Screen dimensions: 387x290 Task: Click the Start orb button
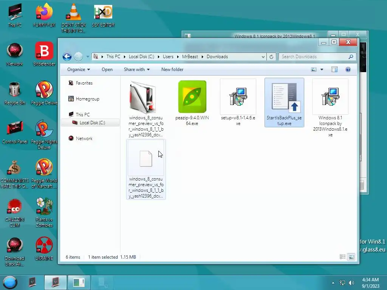(x=10, y=282)
